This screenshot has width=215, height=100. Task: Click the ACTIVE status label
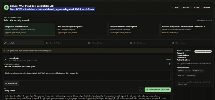[169, 59]
